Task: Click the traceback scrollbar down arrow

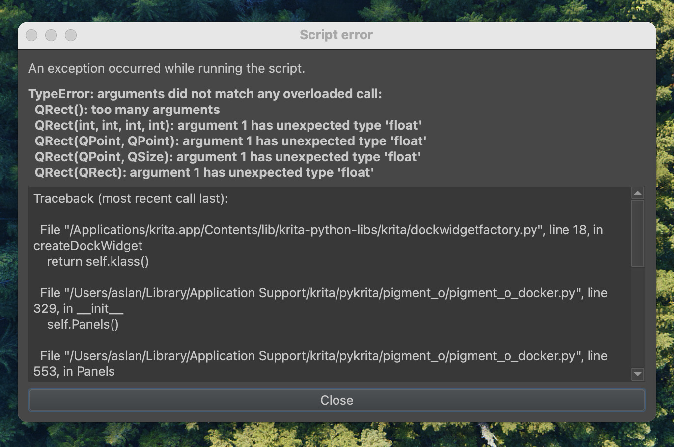Action: (637, 374)
